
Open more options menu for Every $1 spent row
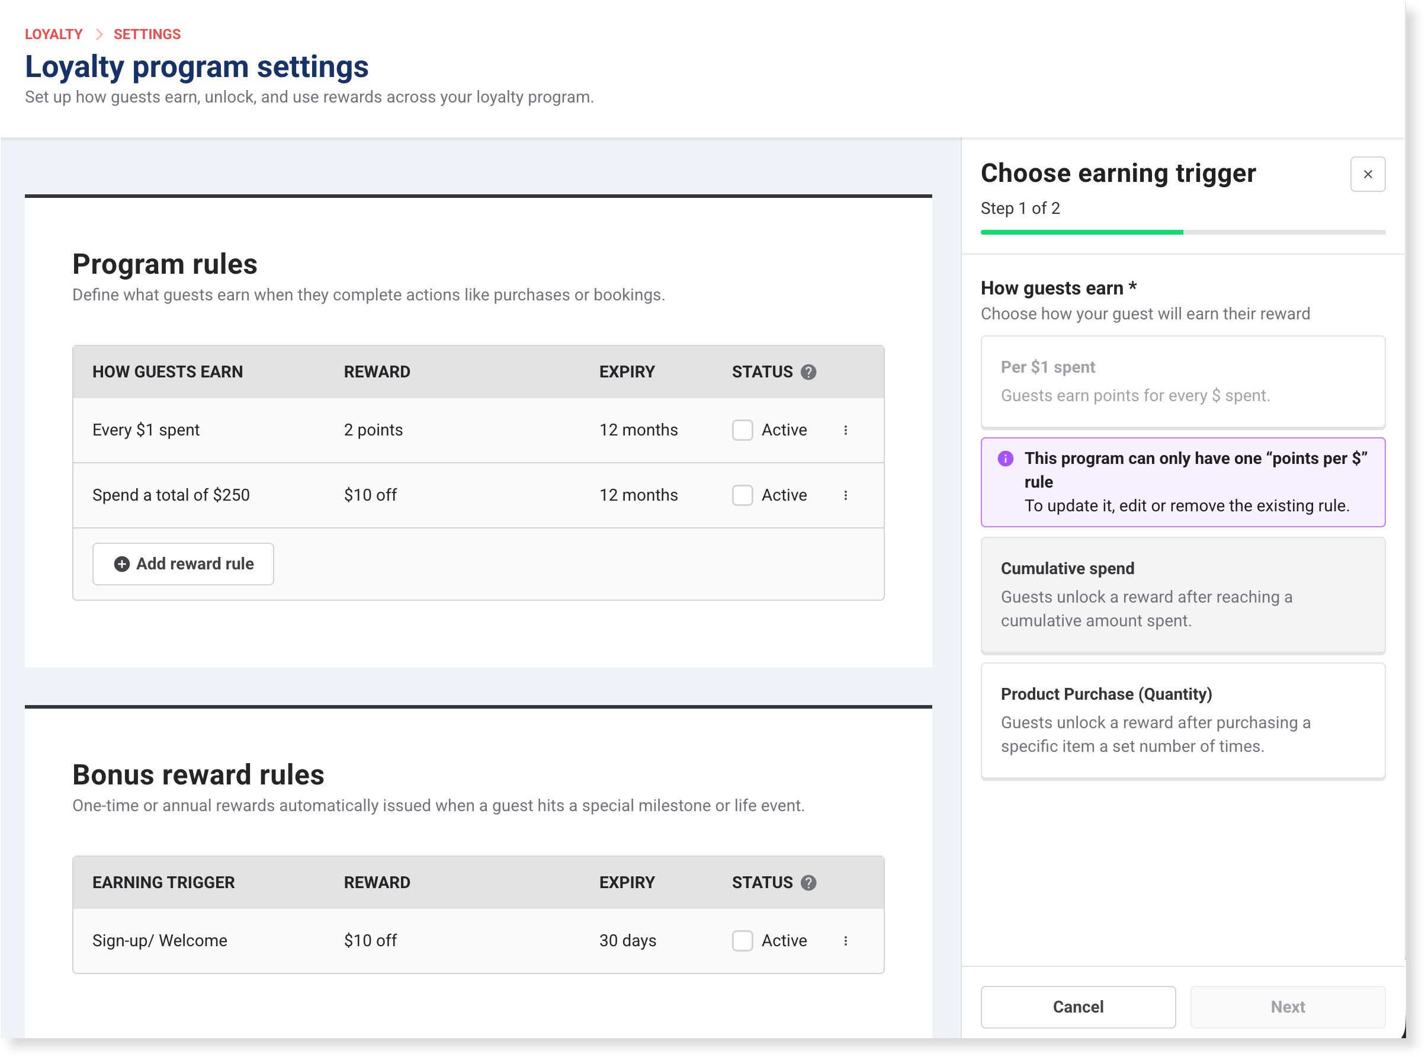click(846, 430)
